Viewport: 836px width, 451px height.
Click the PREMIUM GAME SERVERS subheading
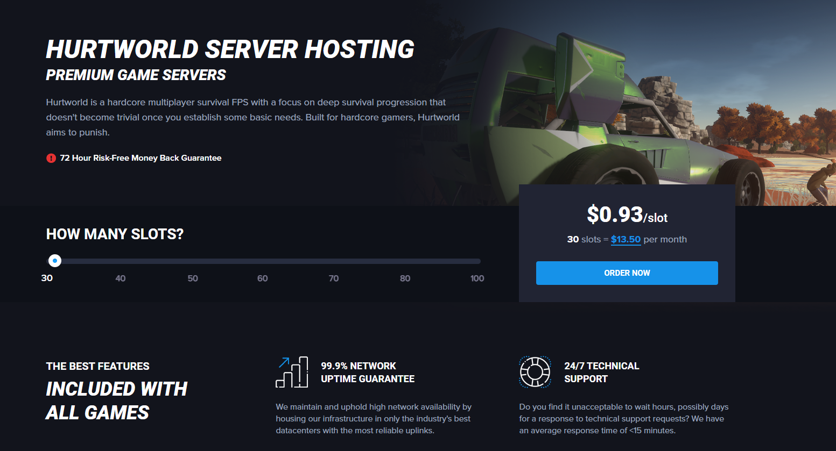tap(136, 75)
